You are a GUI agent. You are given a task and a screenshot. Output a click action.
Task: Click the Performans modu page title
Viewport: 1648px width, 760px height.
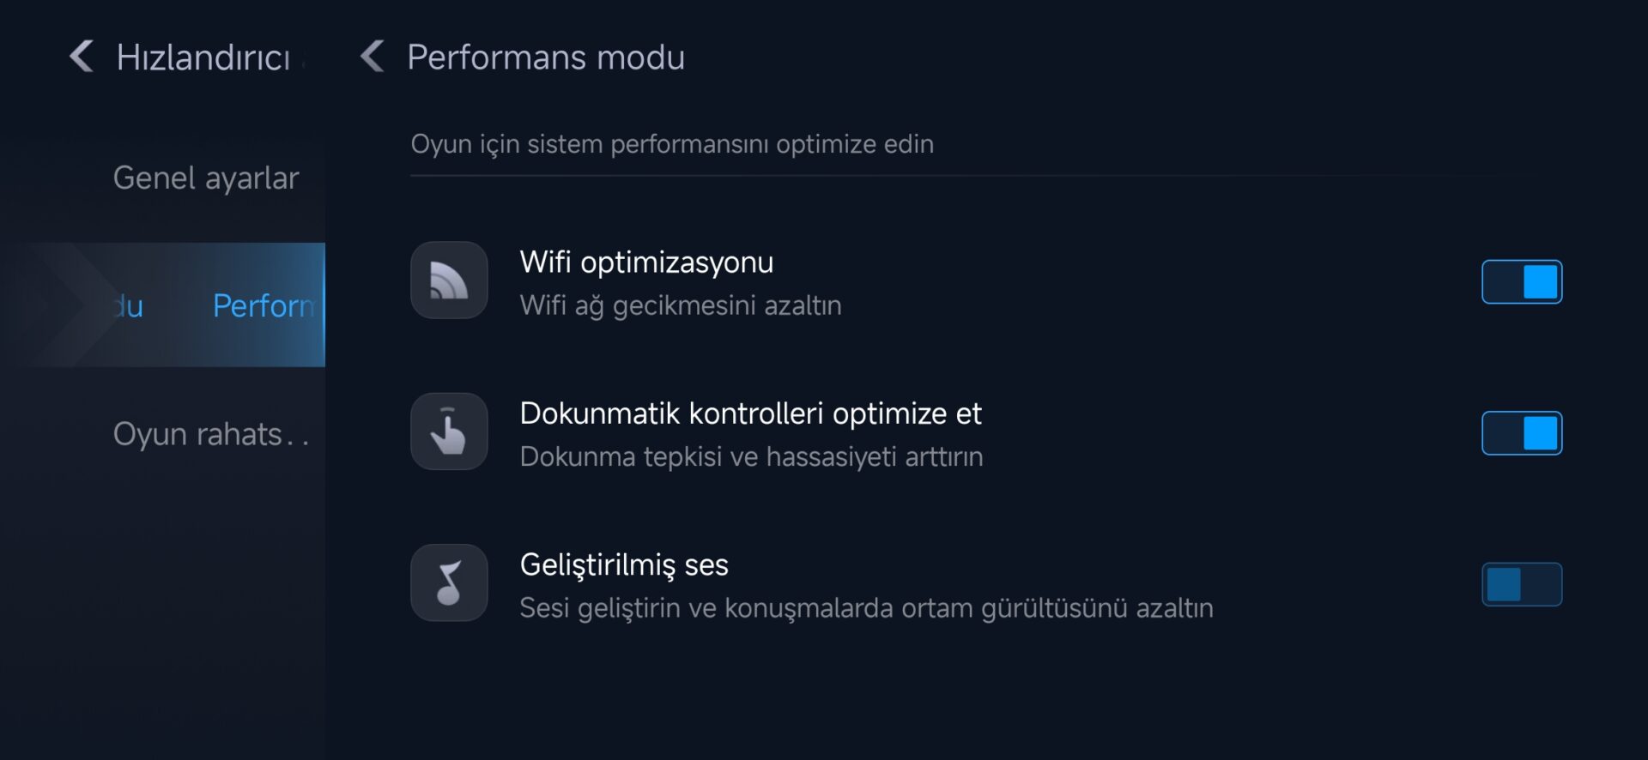[x=546, y=57]
